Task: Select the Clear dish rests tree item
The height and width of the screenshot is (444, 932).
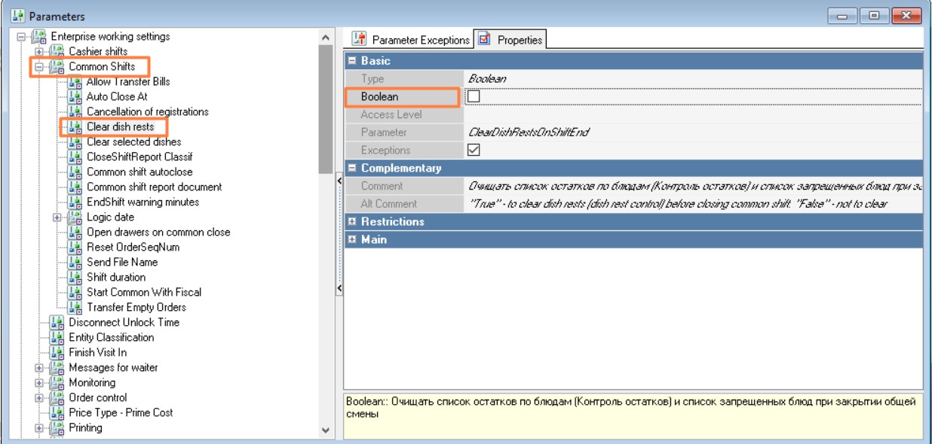Action: (x=120, y=126)
